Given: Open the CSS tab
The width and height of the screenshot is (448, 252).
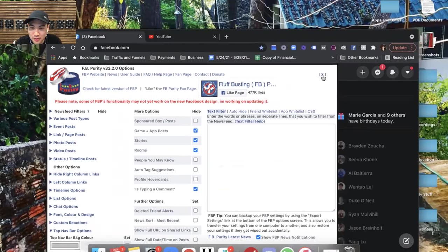Looking at the screenshot, I should (311, 111).
